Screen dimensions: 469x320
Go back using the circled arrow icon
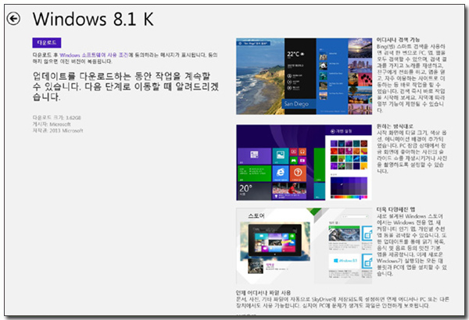[x=13, y=19]
